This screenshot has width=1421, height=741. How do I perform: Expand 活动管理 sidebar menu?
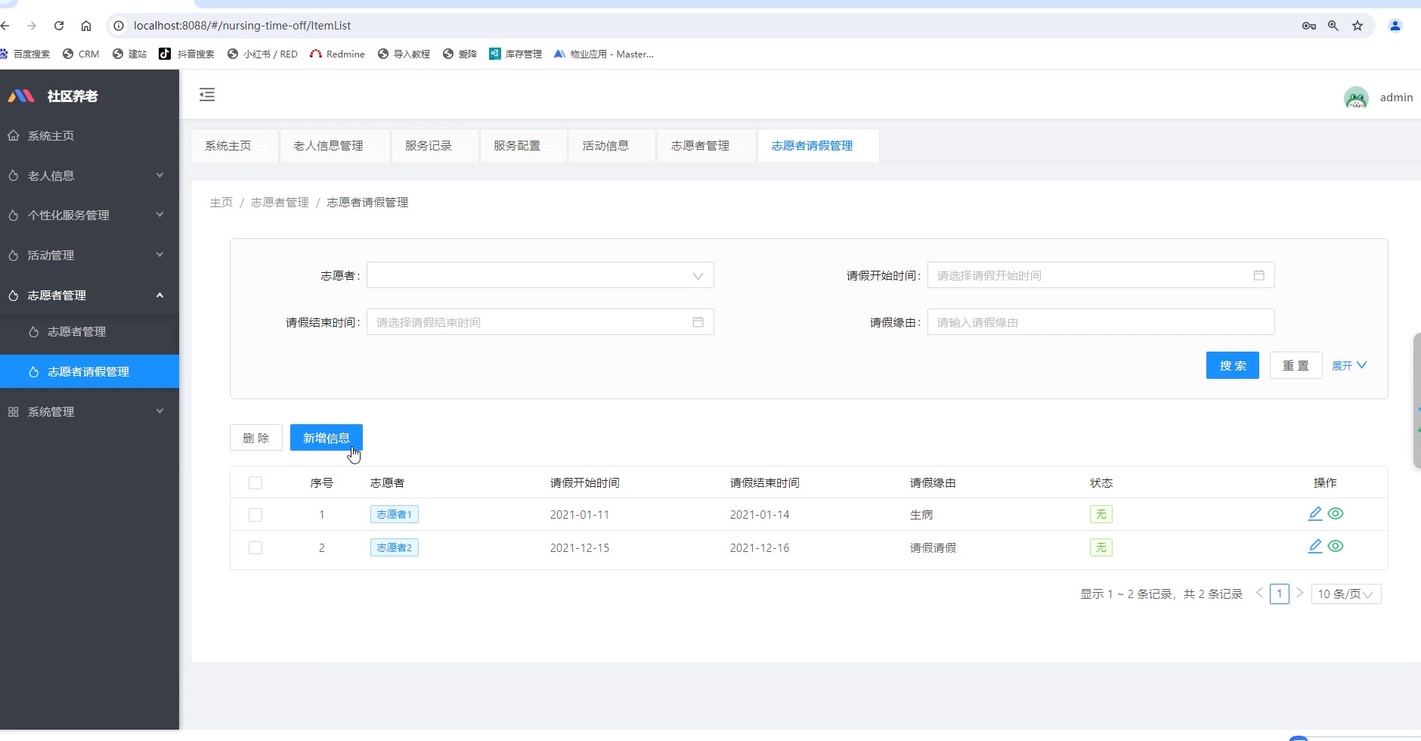[89, 255]
